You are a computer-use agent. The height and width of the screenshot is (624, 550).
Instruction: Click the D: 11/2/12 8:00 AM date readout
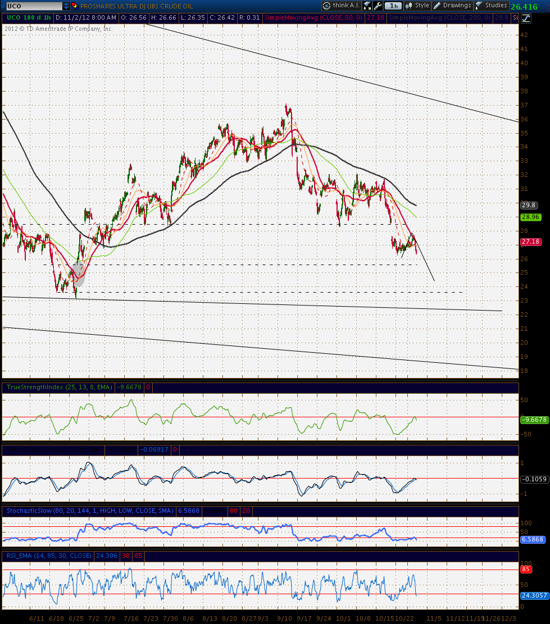click(x=85, y=17)
